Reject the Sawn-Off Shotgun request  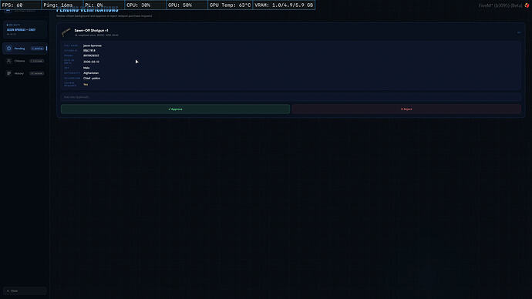tap(406, 109)
